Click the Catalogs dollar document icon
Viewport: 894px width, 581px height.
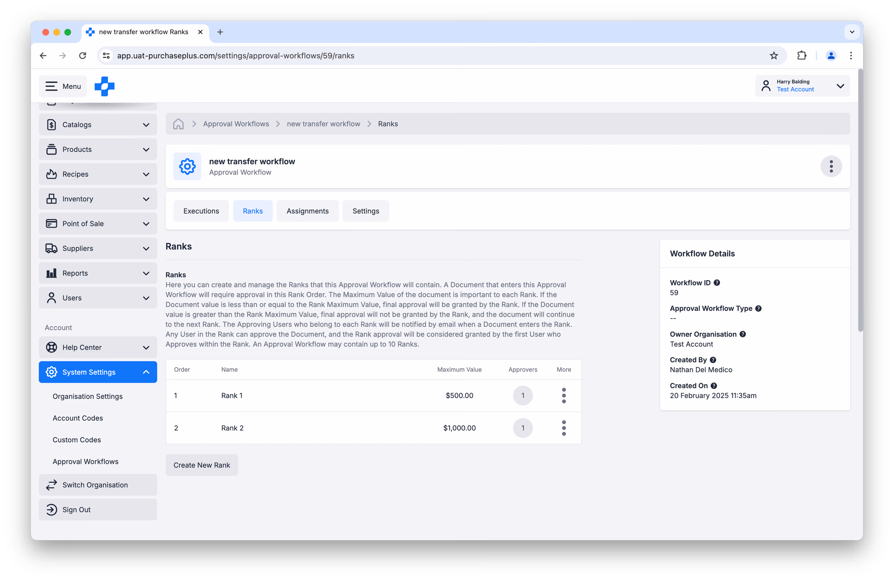click(x=52, y=125)
